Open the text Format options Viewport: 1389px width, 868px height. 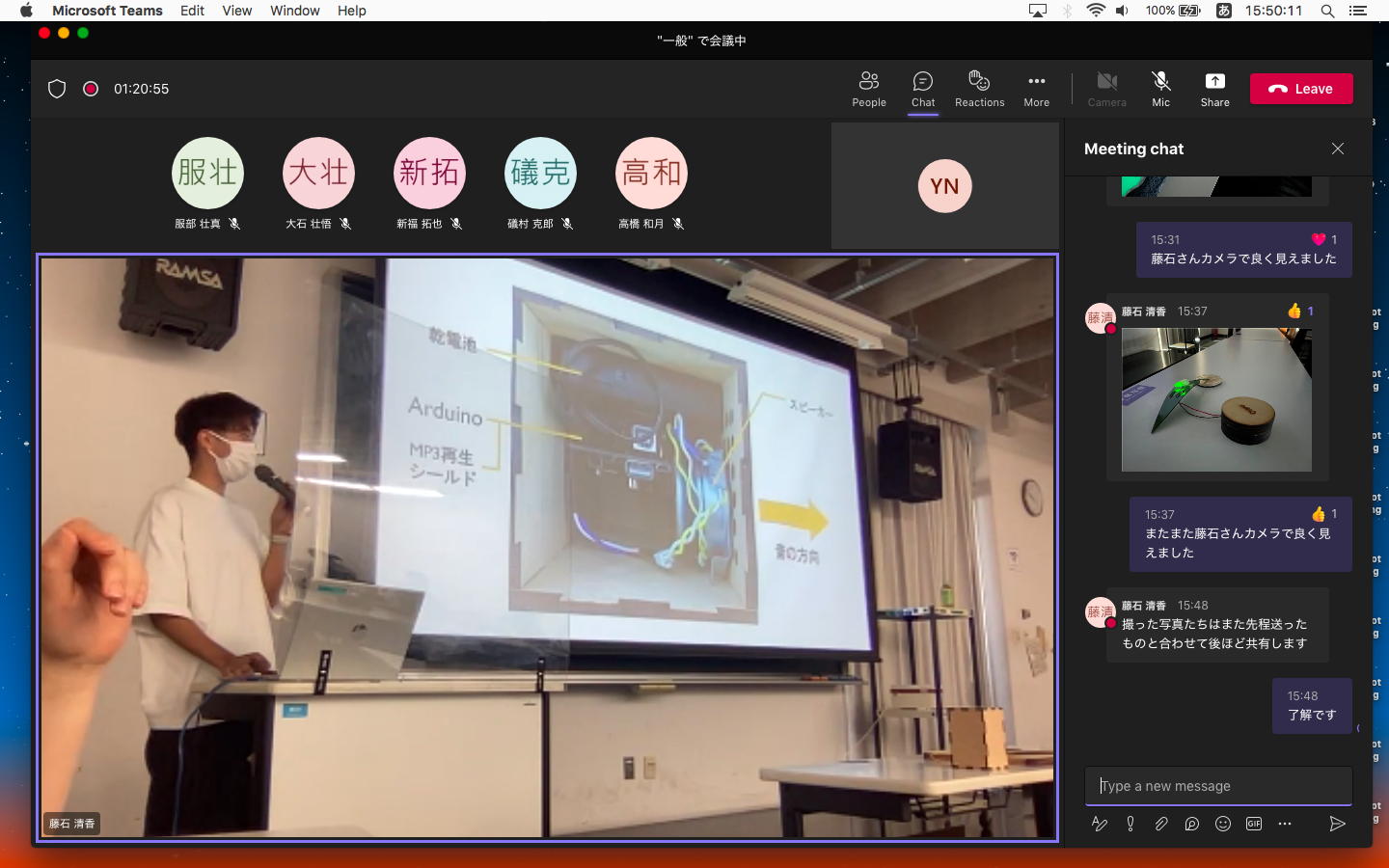coord(1099,824)
